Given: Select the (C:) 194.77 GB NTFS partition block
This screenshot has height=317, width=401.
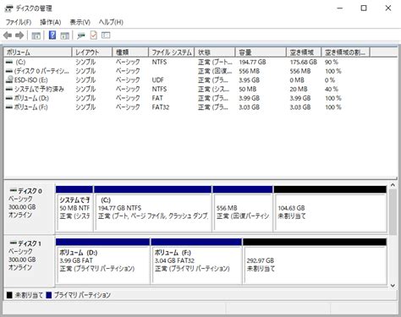Looking at the screenshot, I should pyautogui.click(x=152, y=209).
